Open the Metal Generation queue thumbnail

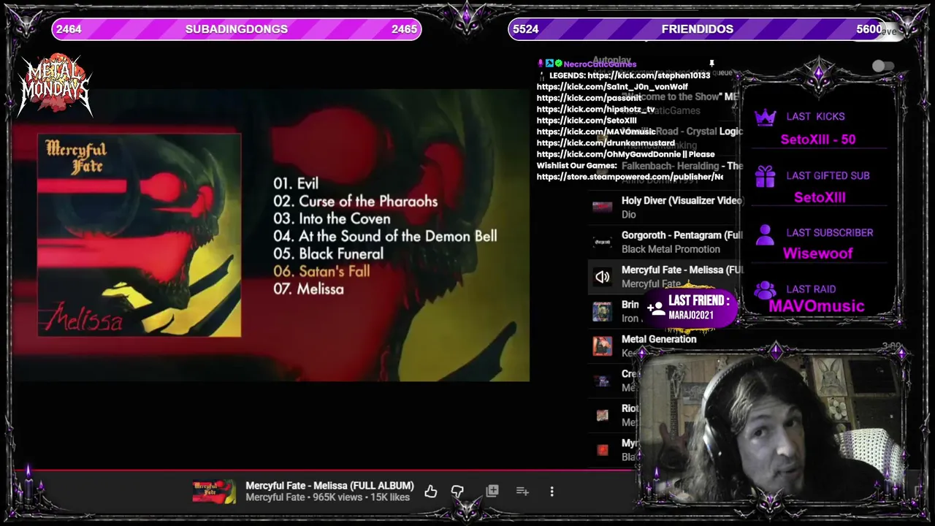tap(603, 346)
